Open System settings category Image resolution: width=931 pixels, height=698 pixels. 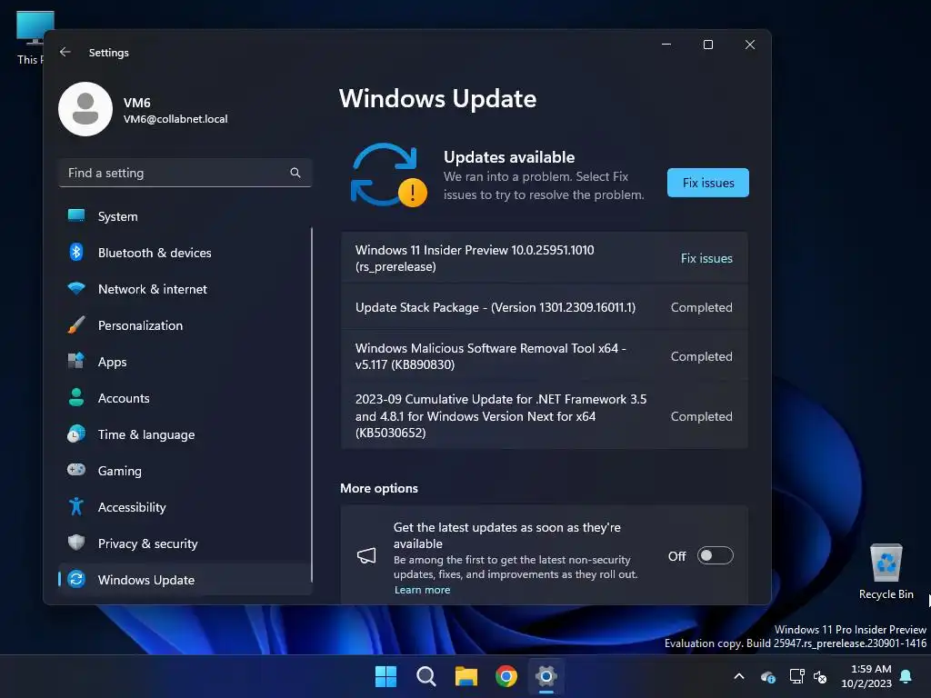(185, 216)
